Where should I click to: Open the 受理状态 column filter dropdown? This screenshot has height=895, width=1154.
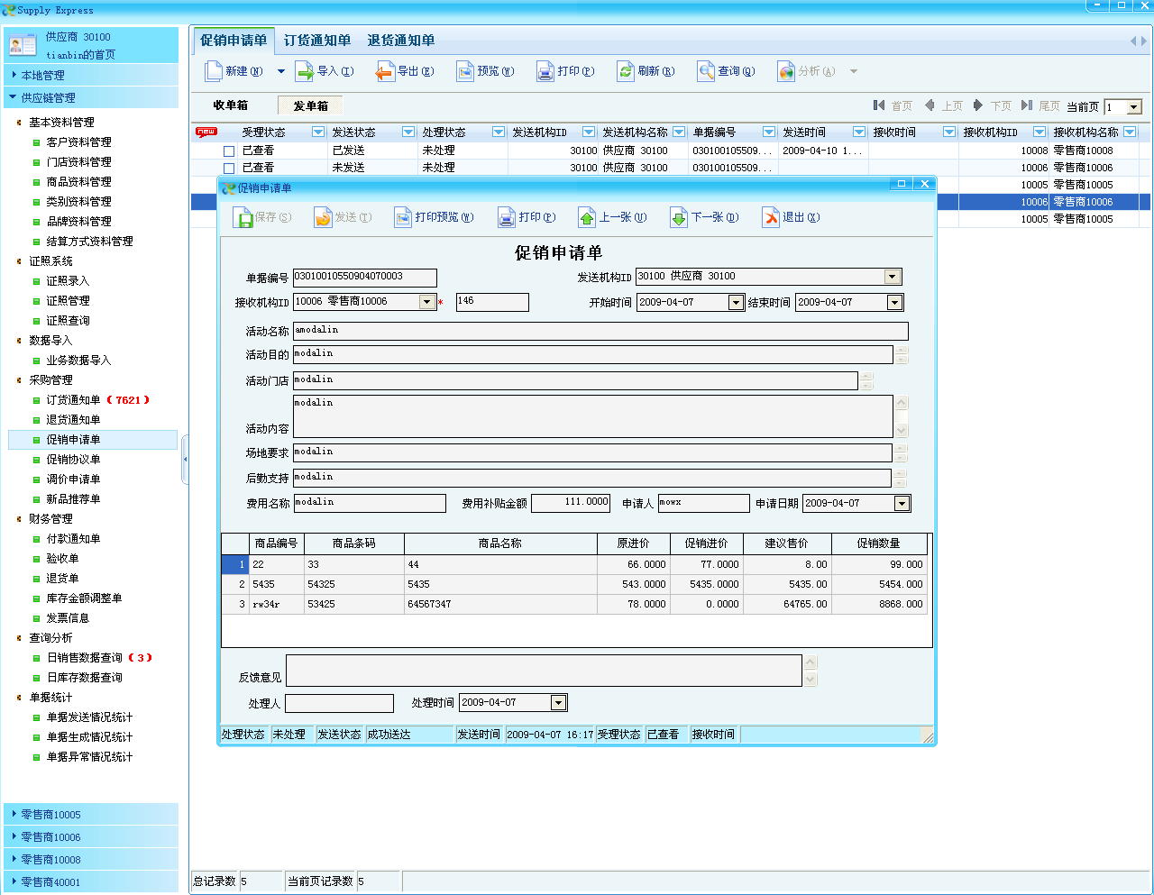pos(317,132)
